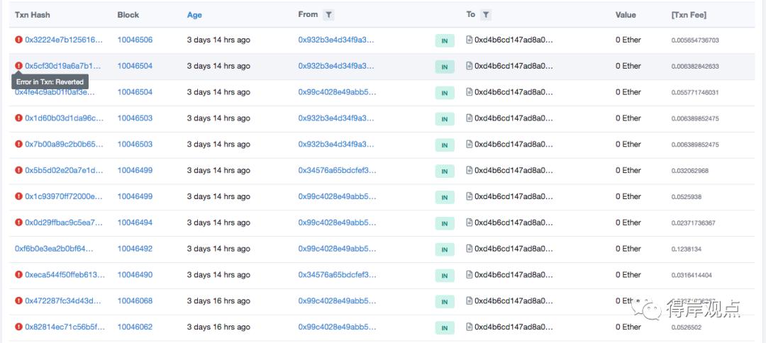This screenshot has width=766, height=343.
Task: Toggle the Age column header format
Action: (x=194, y=15)
